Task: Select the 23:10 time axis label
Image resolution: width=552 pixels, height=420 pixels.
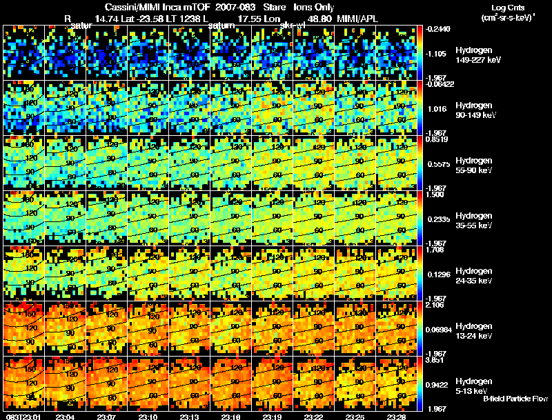Action: (148, 417)
